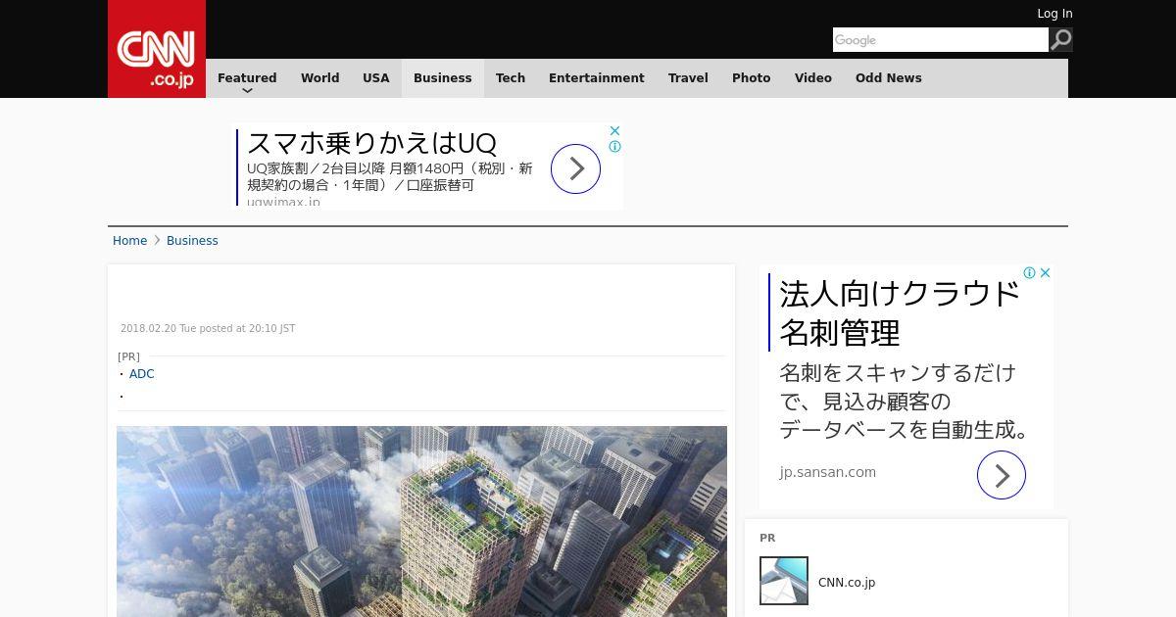Close the UQ banner ad
Image resolution: width=1176 pixels, height=617 pixels.
click(614, 130)
